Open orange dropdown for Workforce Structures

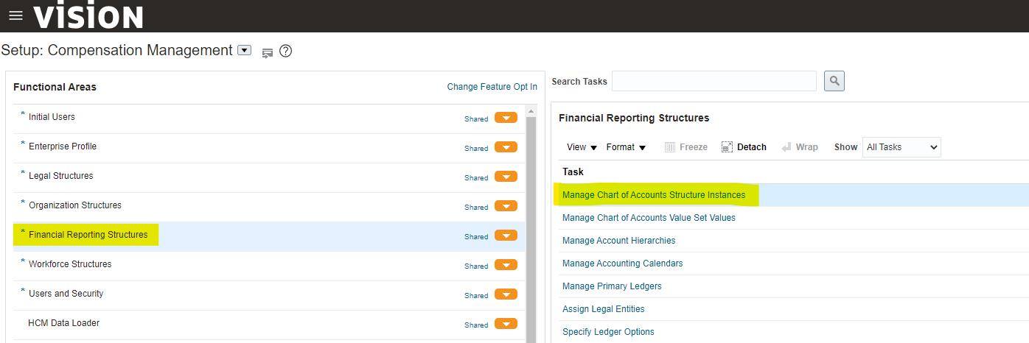[506, 265]
